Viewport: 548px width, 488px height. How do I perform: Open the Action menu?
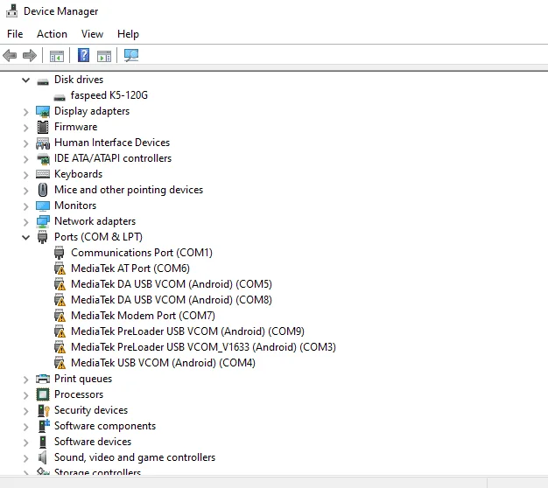tap(52, 34)
